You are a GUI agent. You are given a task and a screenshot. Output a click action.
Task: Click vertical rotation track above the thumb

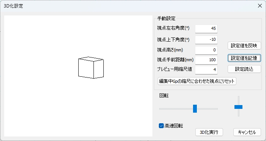tap(239, 101)
